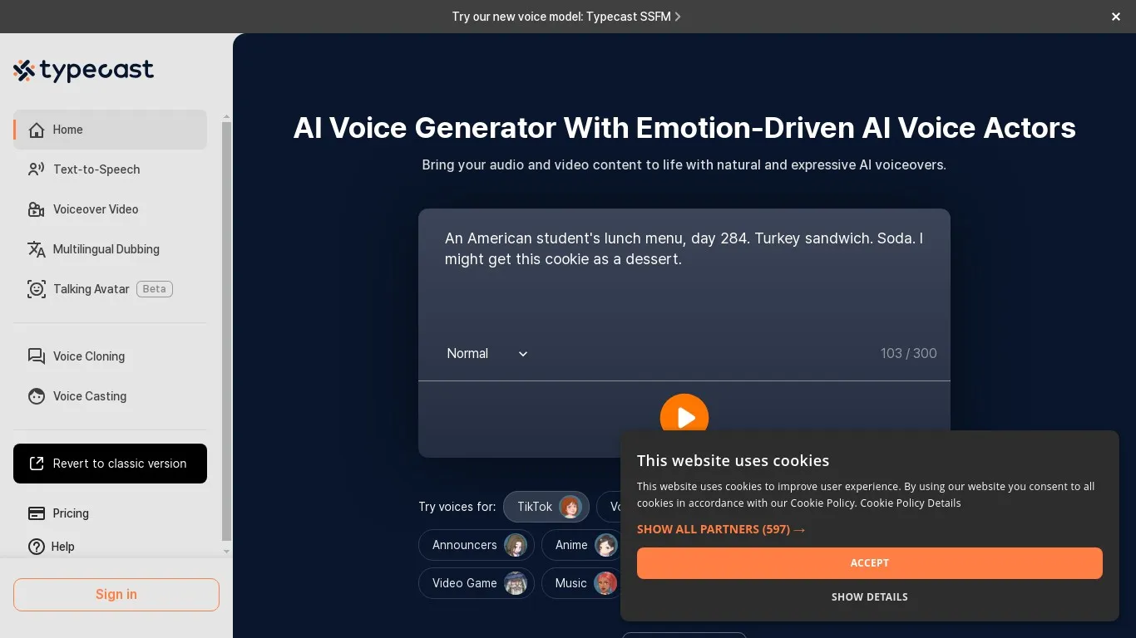The height and width of the screenshot is (638, 1136).
Task: Open the Normal emotion style dropdown
Action: click(x=487, y=353)
